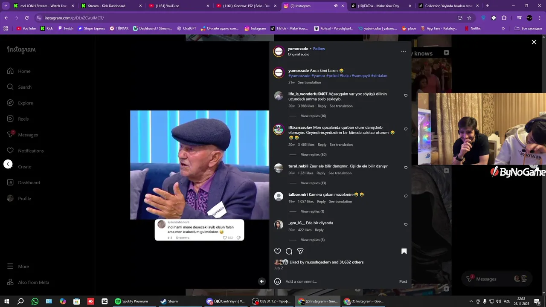
Task: Switch to mеLLОNH Stream browser tab
Action: (44, 6)
